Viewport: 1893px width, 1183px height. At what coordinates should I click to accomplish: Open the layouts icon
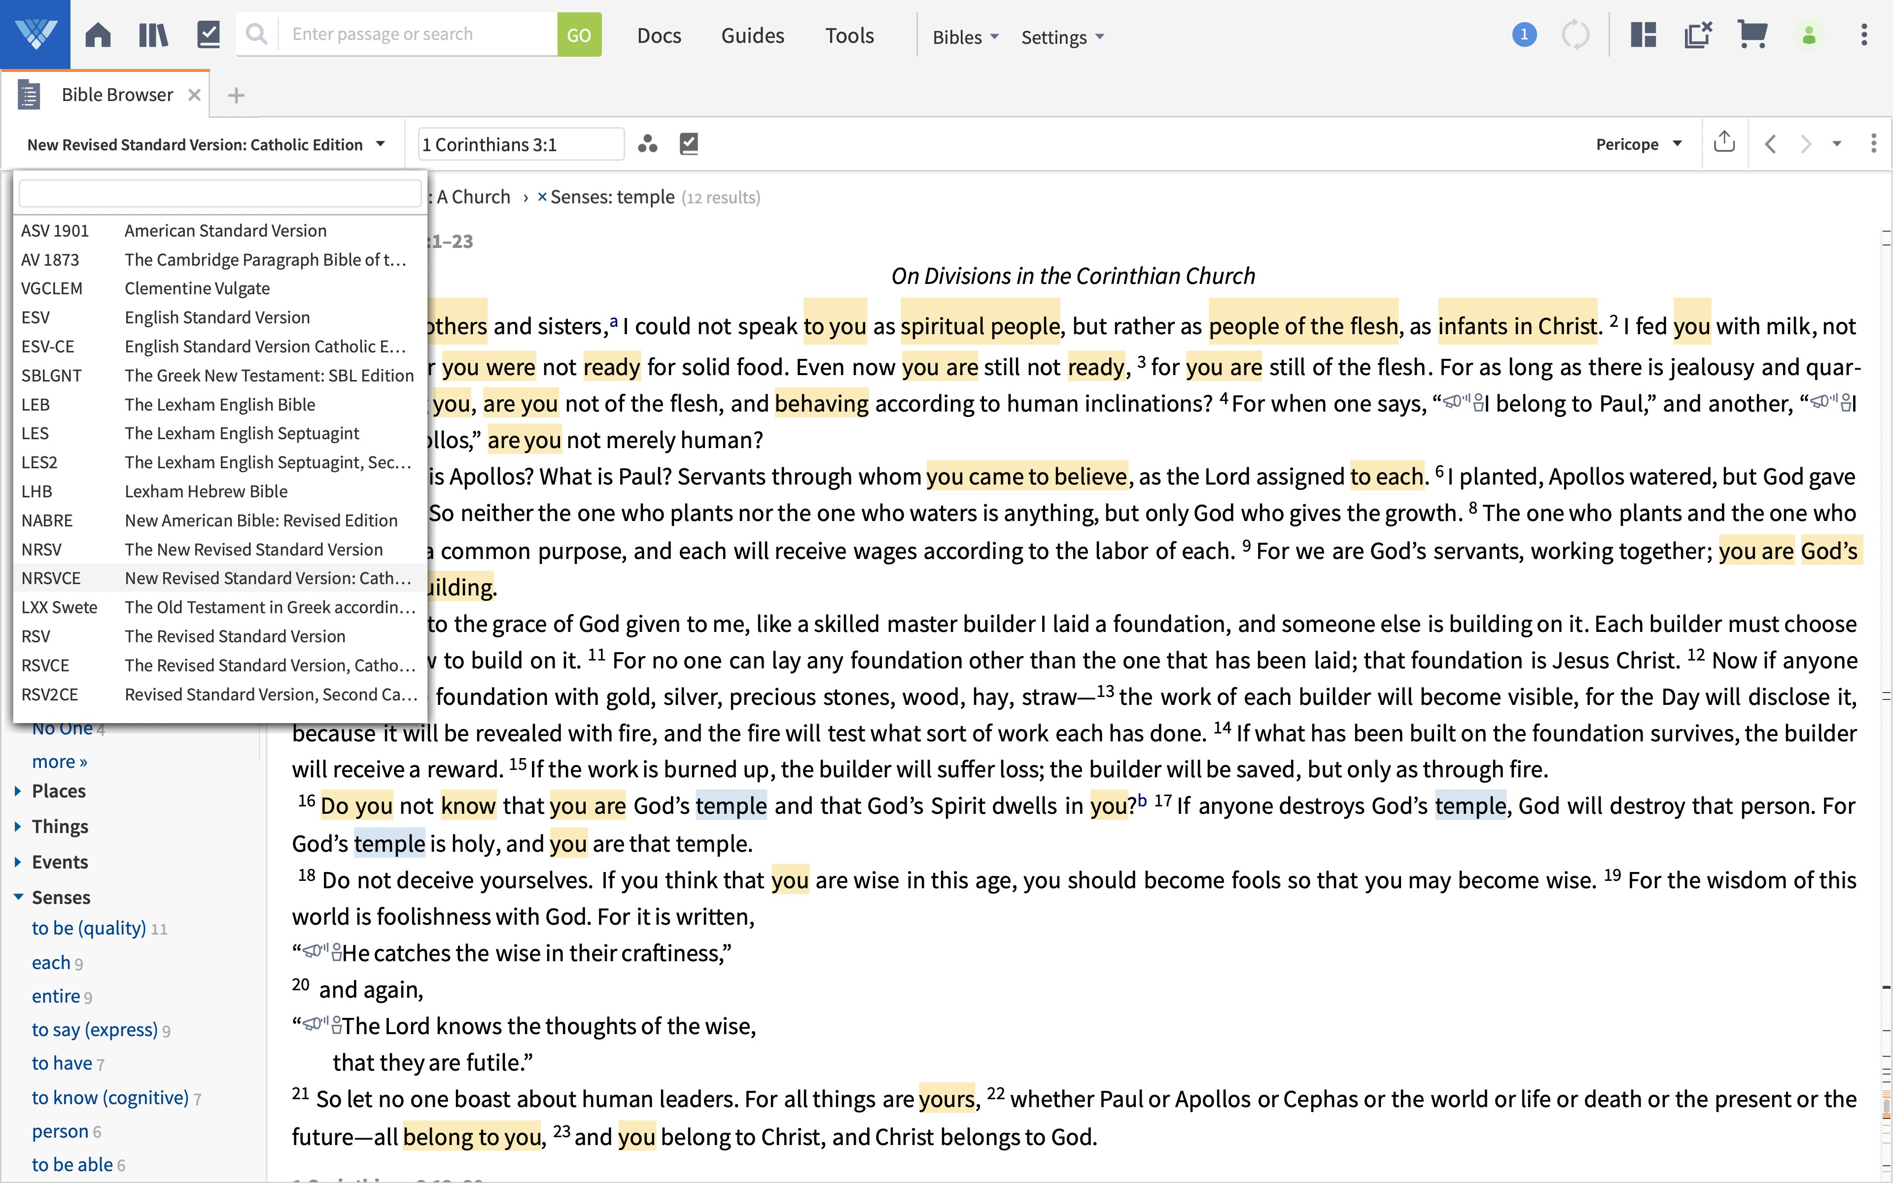click(1644, 35)
